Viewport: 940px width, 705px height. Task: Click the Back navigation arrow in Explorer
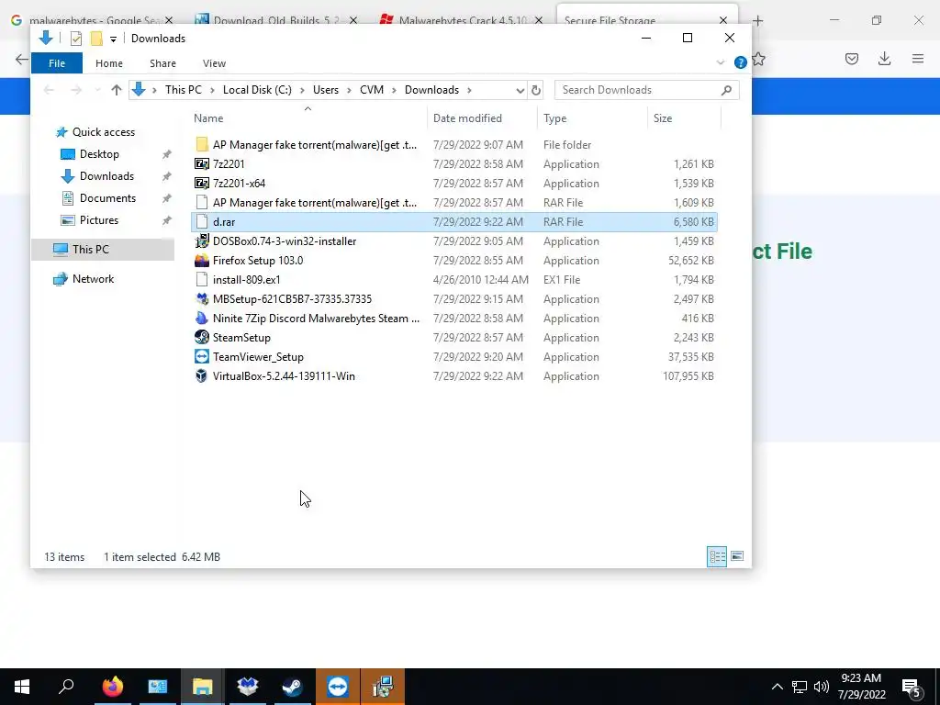click(x=50, y=90)
